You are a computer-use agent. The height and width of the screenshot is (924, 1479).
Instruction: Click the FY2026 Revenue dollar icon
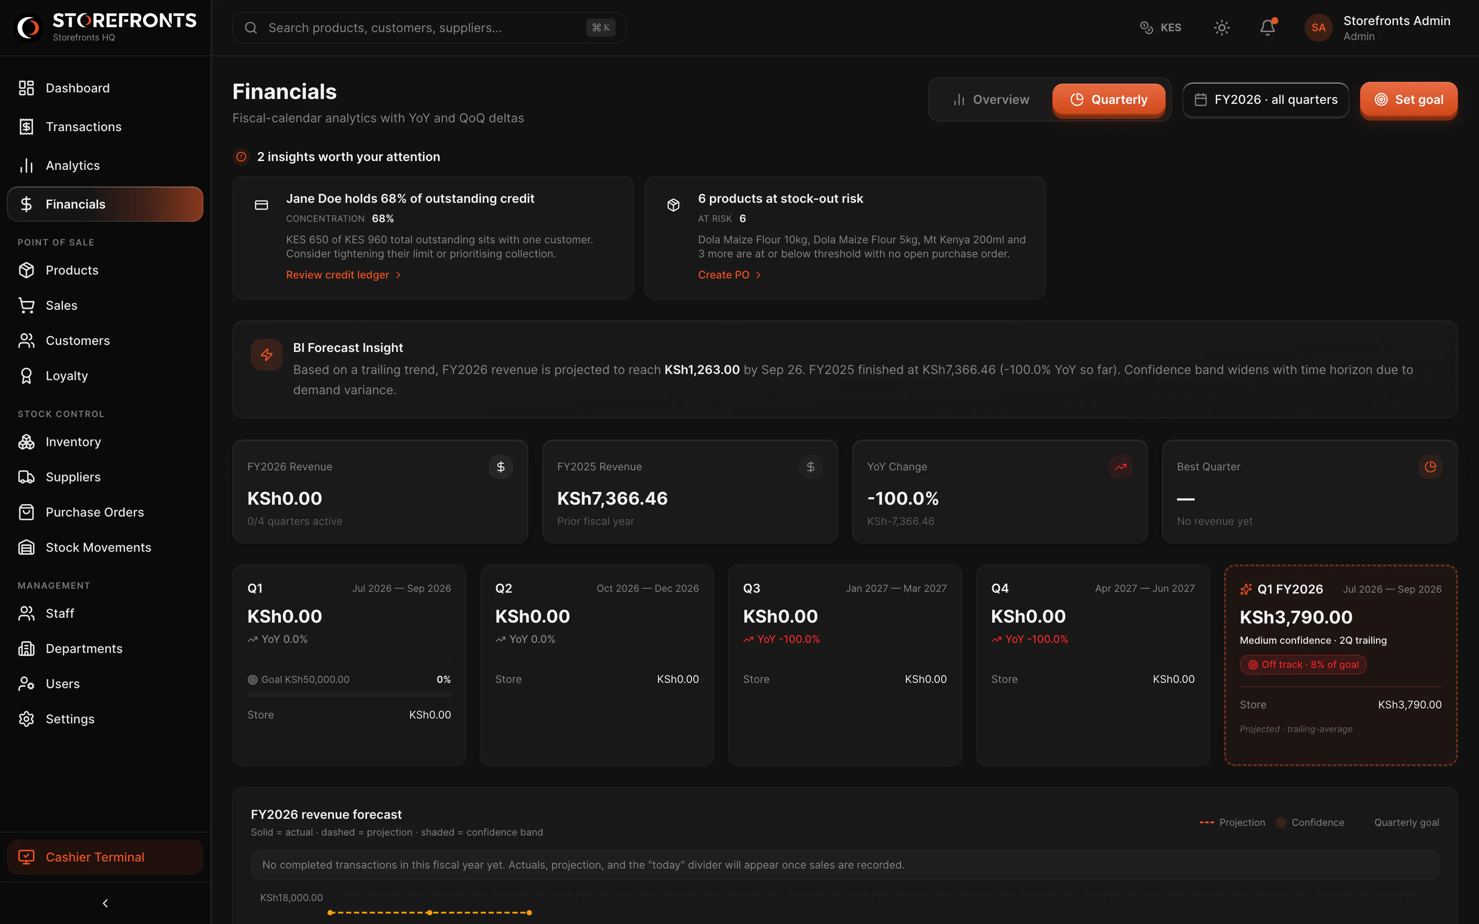point(500,467)
